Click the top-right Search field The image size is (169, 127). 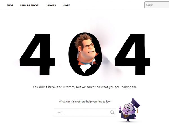pos(157,5)
